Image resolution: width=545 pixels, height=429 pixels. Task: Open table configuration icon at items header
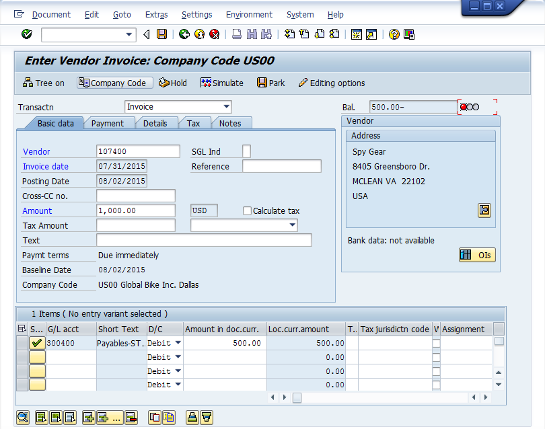coord(22,329)
